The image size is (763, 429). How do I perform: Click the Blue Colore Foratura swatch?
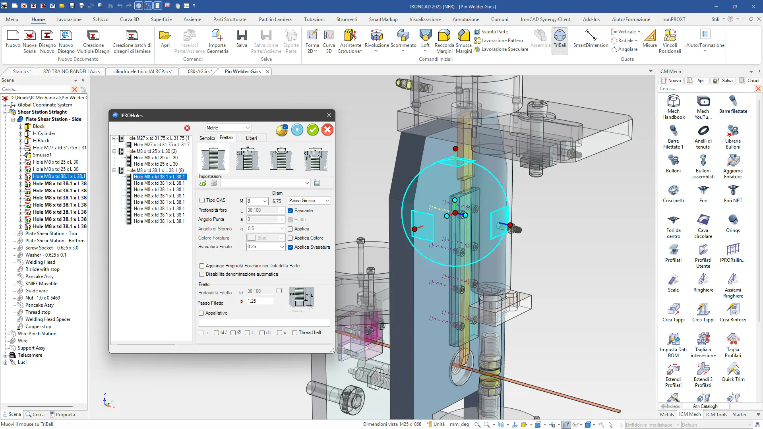tap(252, 238)
